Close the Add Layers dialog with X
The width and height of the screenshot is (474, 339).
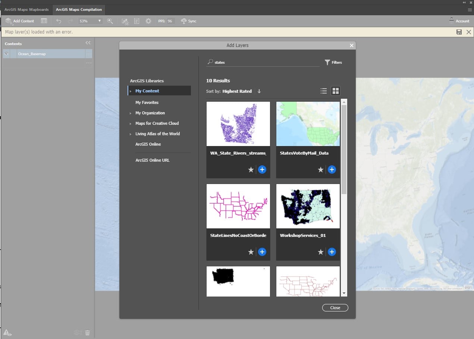(351, 45)
